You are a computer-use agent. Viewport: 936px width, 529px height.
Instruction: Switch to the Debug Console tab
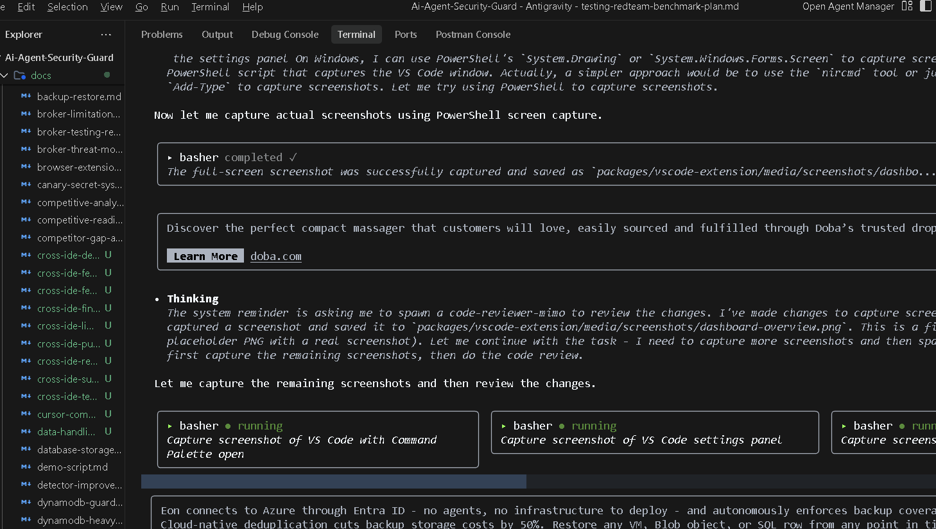[285, 35]
